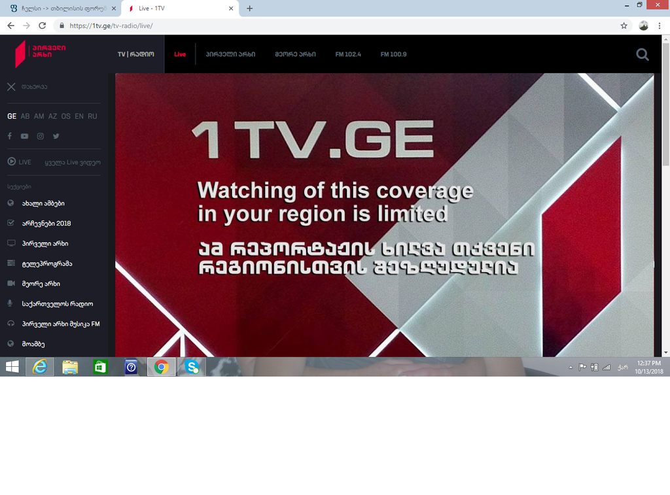Open the მოამბე sidebar link
This screenshot has height=495, width=670.
point(33,344)
